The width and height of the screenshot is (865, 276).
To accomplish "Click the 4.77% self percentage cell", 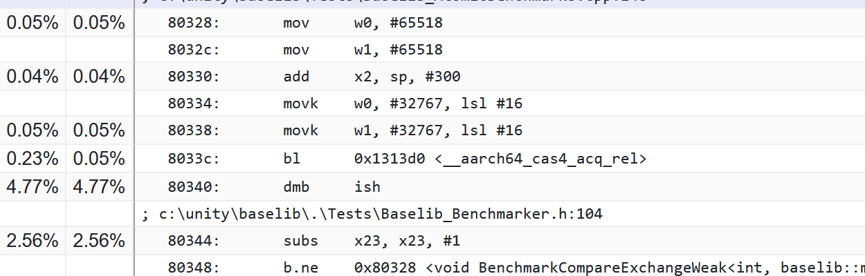I will (99, 186).
